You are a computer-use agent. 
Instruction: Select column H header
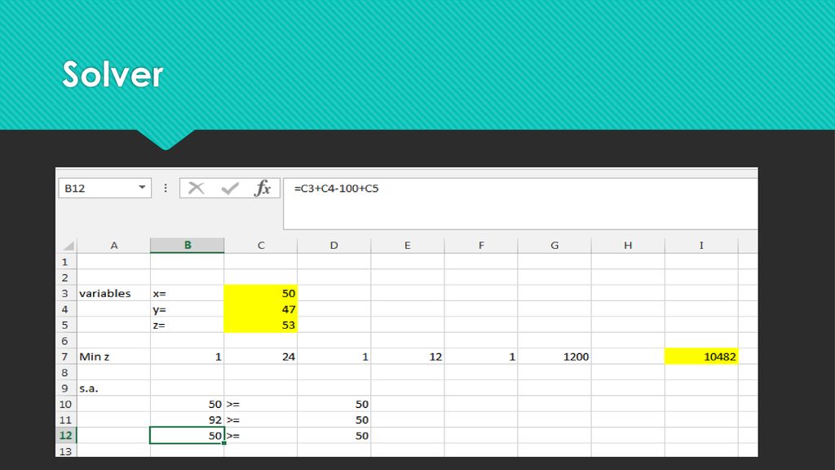(628, 246)
